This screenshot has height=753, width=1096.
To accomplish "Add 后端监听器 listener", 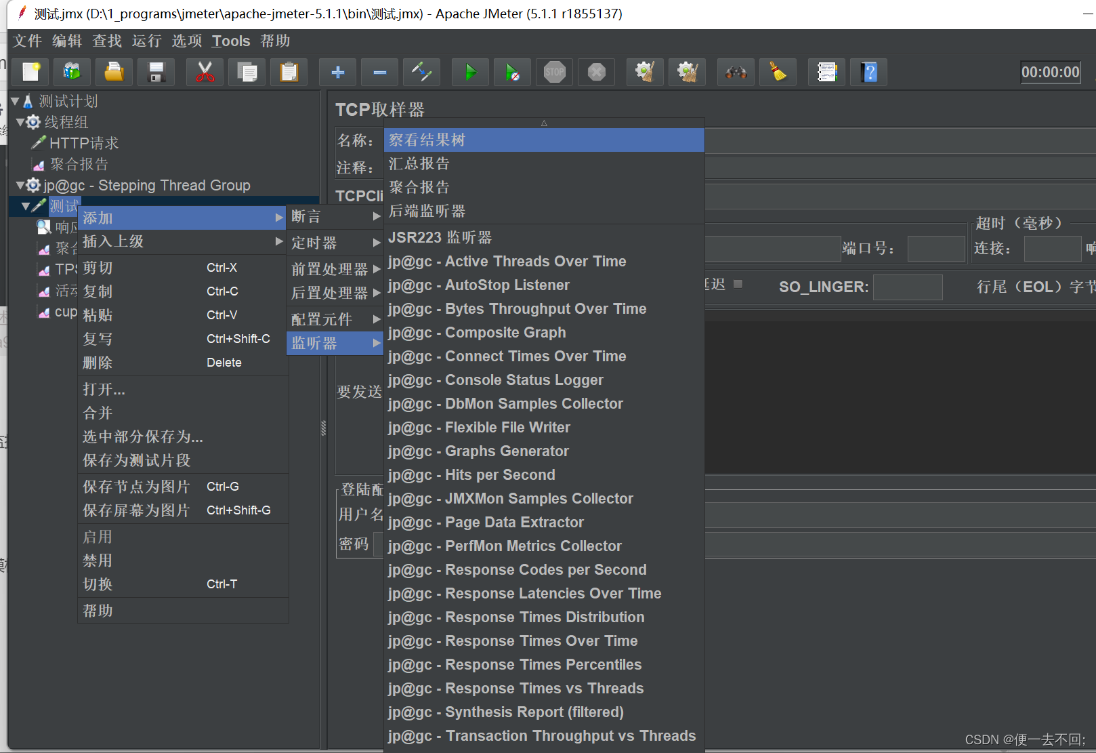I will pyautogui.click(x=544, y=211).
